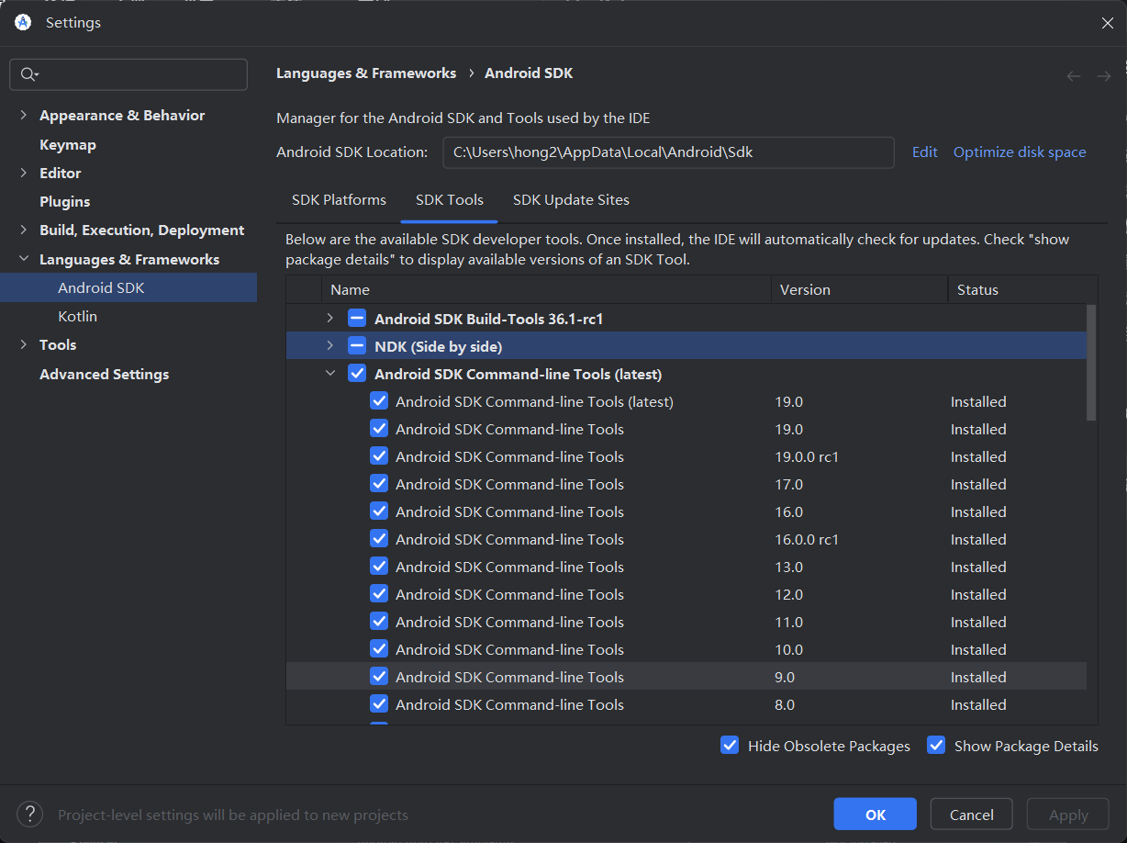The image size is (1127, 843).
Task: Click the SDK table vertical scrollbar
Action: (1091, 363)
